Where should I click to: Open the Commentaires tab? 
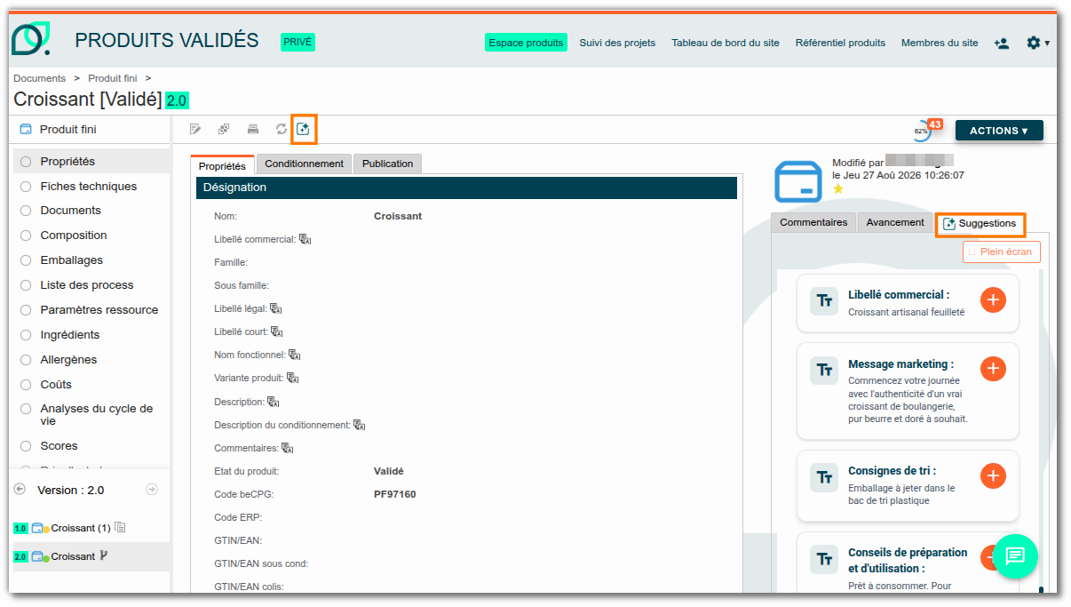click(813, 222)
